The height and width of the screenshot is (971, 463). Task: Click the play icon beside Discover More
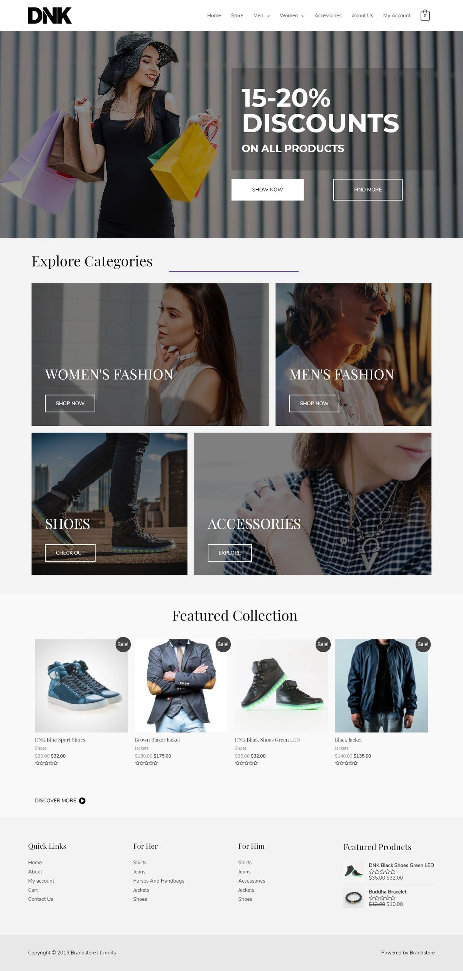(x=82, y=801)
